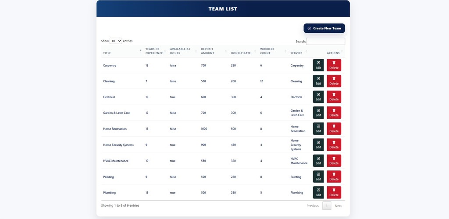Viewport: 449px width, 219px height.
Task: Delete the Home Security Systems team
Action: (x=334, y=145)
